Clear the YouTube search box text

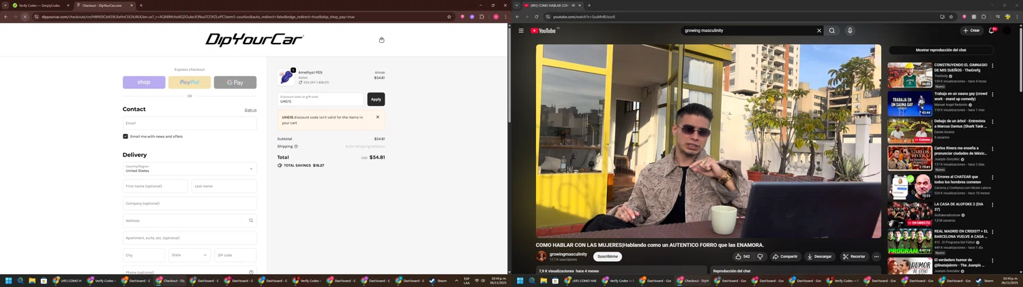coord(819,31)
